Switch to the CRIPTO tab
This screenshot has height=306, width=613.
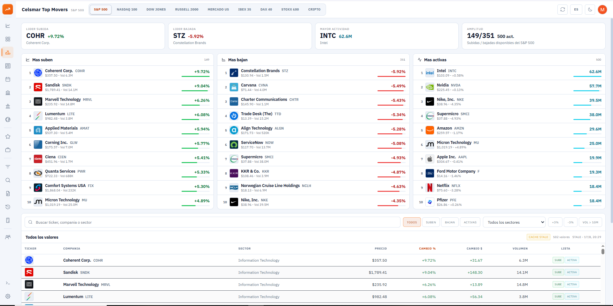(314, 10)
